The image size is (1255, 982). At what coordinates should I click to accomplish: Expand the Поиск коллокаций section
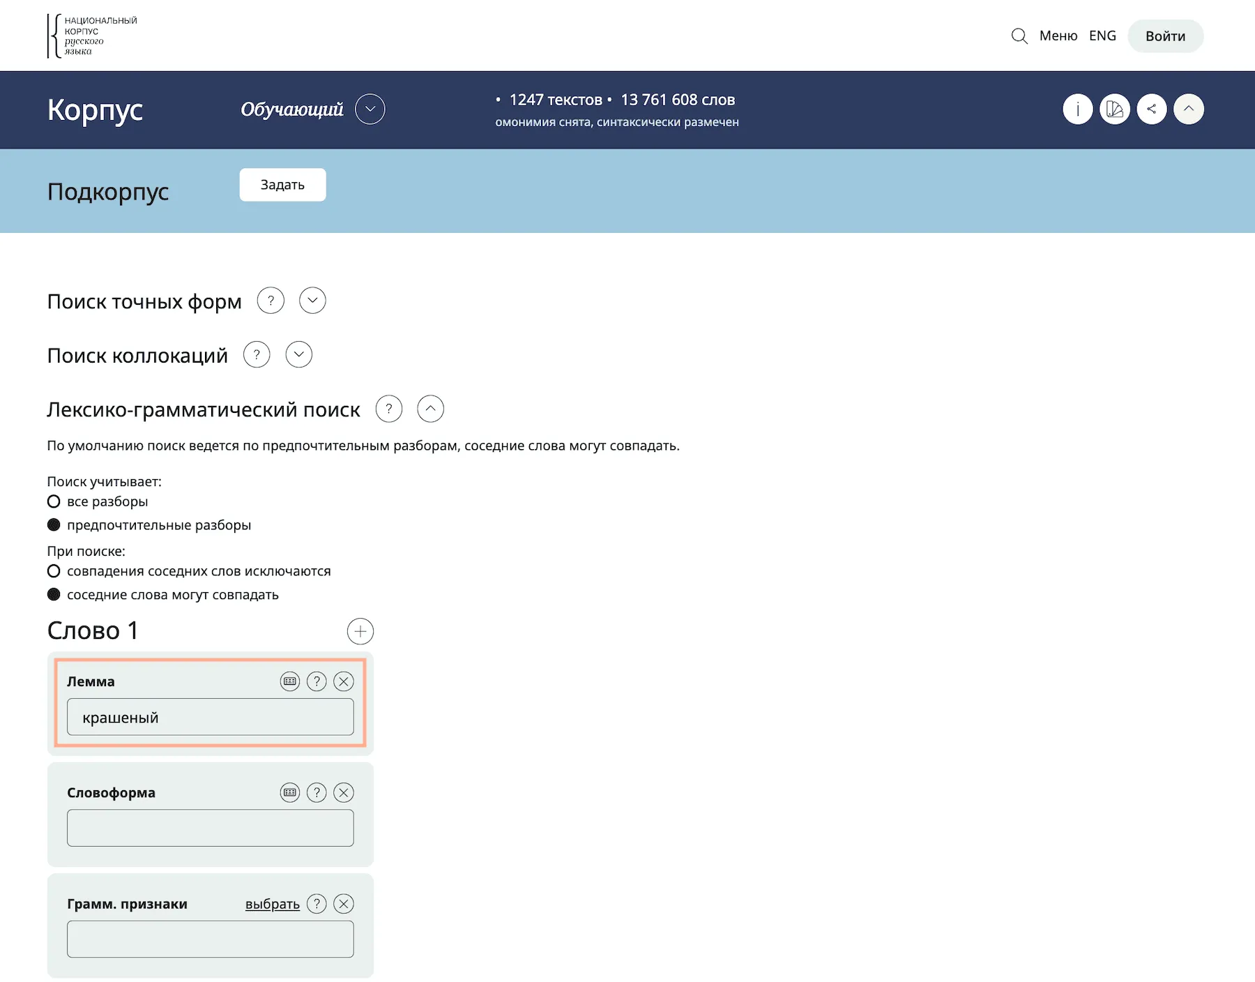pos(299,354)
